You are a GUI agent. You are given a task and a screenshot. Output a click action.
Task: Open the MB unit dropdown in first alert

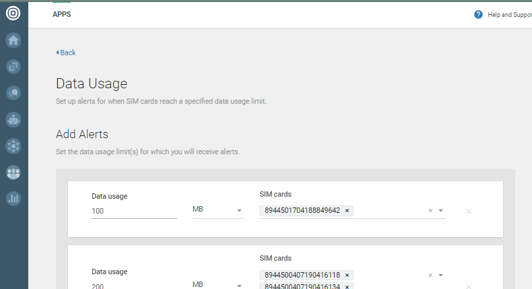[218, 211]
